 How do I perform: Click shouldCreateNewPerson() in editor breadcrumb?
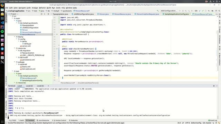coord(88,83)
